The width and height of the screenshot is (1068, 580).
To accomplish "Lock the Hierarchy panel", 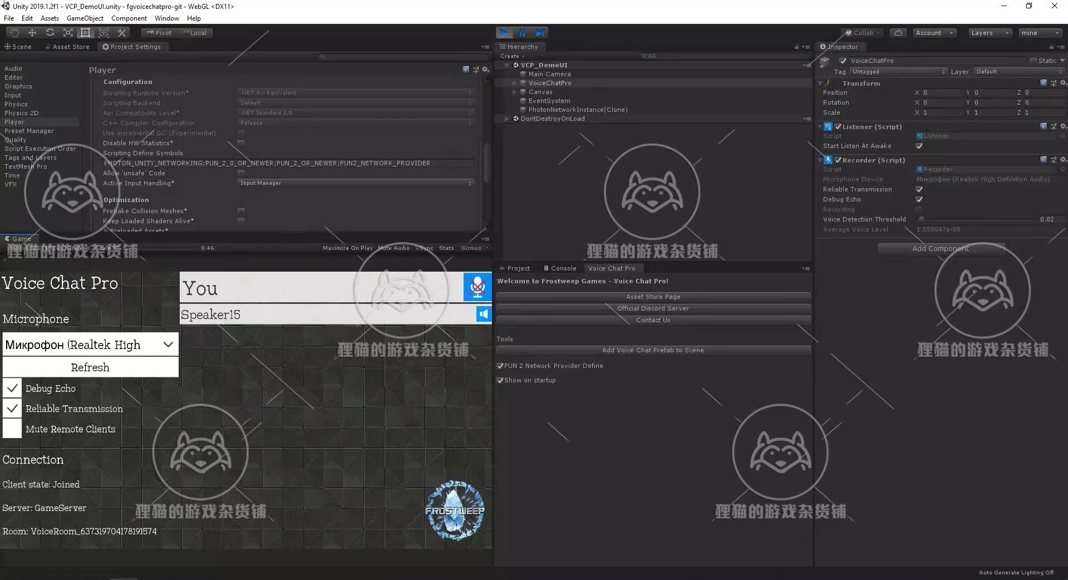I will (x=796, y=47).
